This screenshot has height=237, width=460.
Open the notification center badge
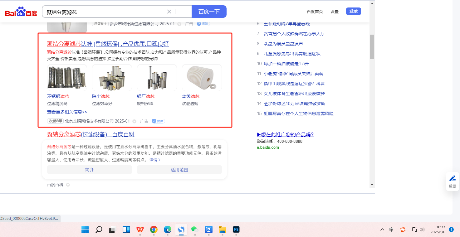pyautogui.click(x=451, y=230)
